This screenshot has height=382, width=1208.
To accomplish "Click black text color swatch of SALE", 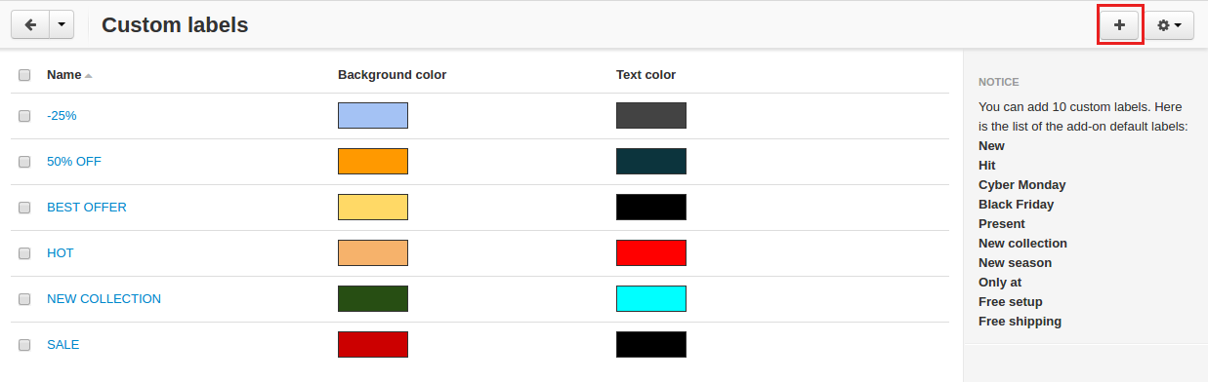I will pyautogui.click(x=651, y=344).
